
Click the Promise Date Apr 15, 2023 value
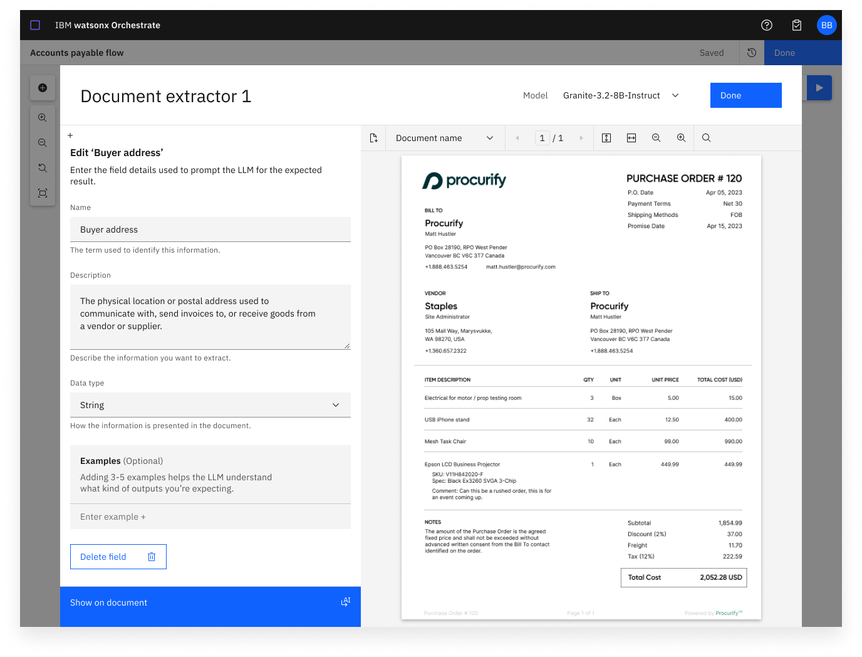point(724,226)
